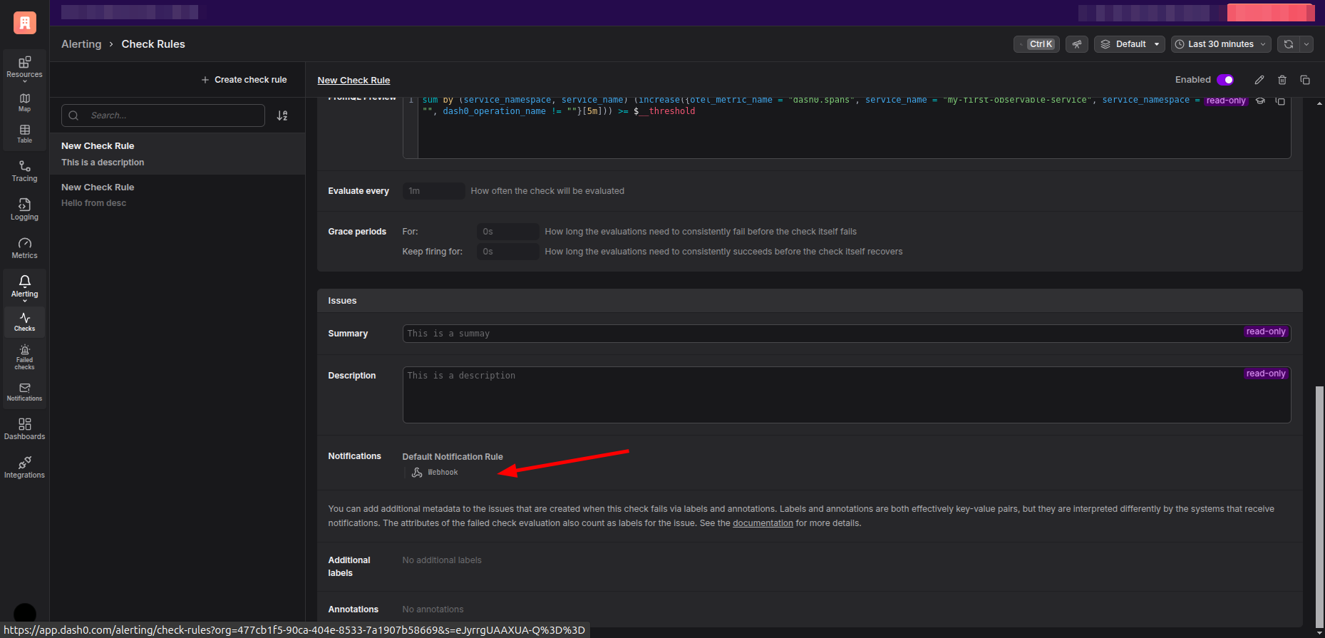Screen dimensions: 1325x638
Task: Delete the check rule with trash icon
Action: (1282, 80)
